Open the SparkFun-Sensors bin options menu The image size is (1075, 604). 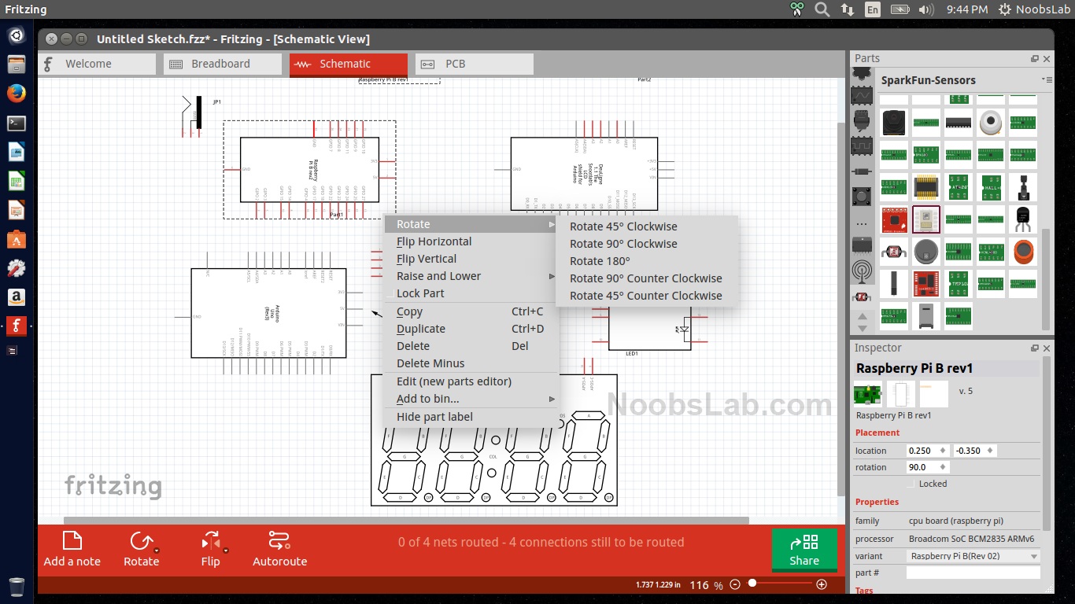click(x=1047, y=79)
